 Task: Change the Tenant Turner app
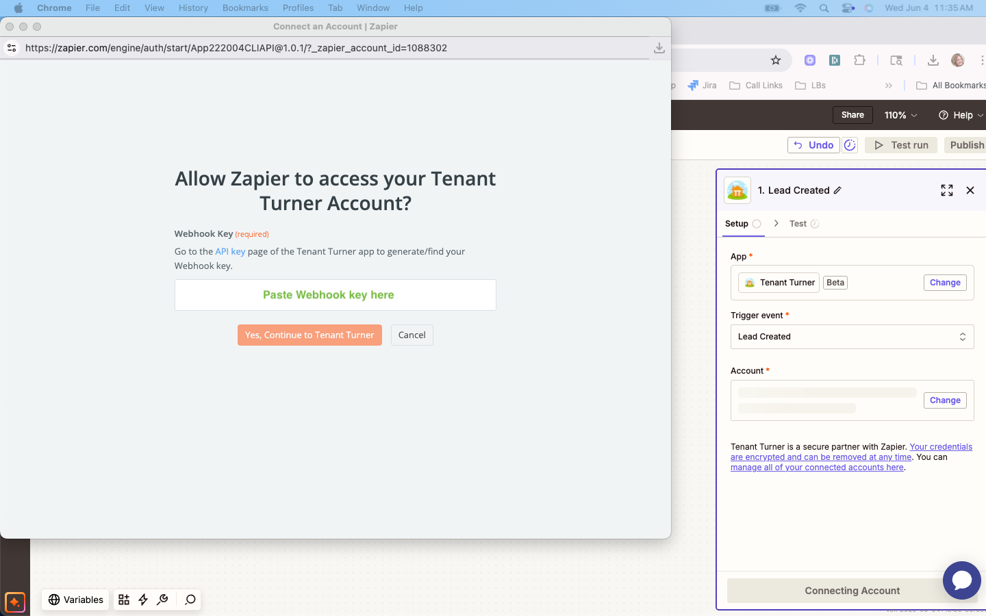(945, 283)
